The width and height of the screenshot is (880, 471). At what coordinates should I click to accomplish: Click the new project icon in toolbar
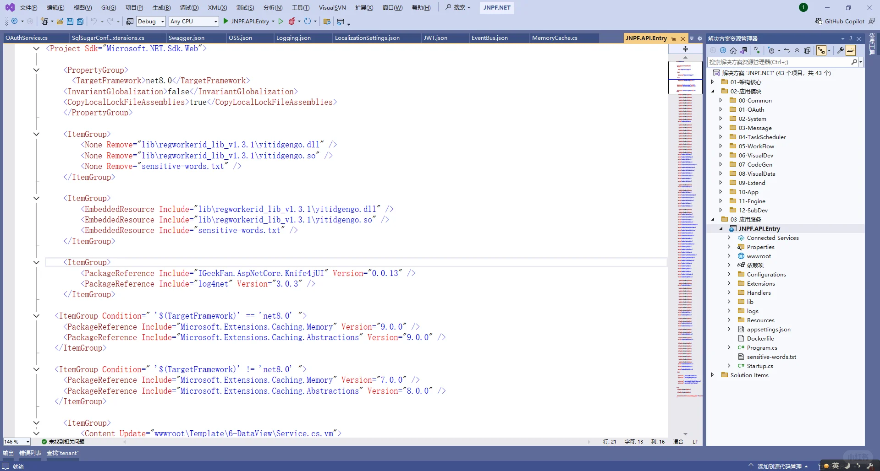[x=44, y=21]
